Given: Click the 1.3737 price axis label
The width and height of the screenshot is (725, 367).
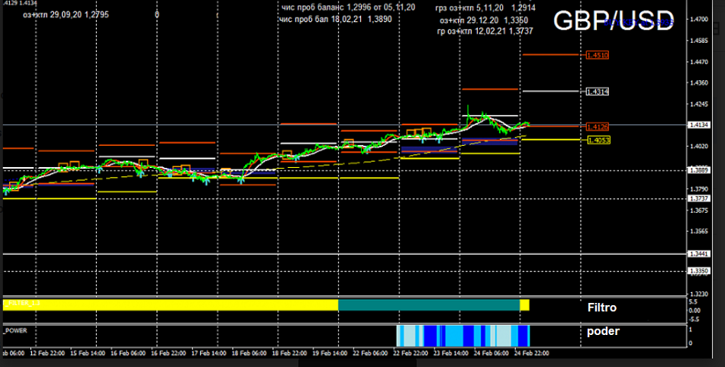Looking at the screenshot, I should click(x=699, y=198).
